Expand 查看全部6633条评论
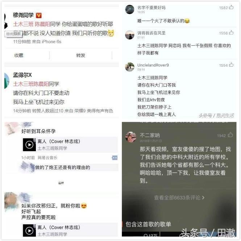241x241 pixels. click(179, 198)
